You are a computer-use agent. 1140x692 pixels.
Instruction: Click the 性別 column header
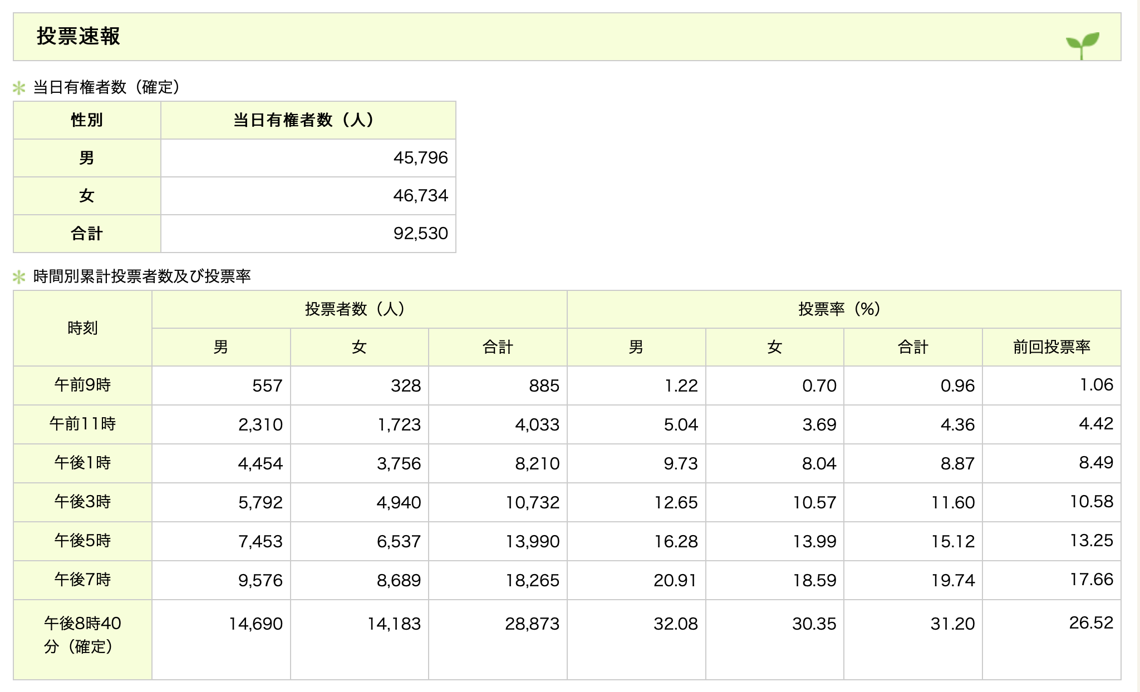87,120
